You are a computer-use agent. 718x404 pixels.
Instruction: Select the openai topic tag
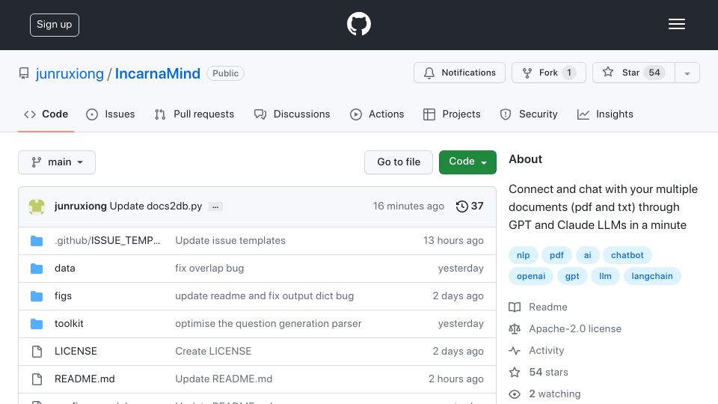[531, 276]
